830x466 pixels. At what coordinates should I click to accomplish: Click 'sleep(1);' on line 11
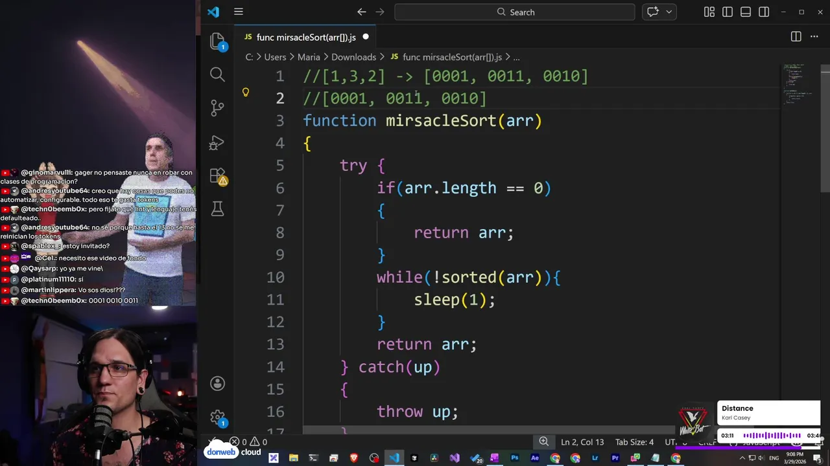click(x=455, y=300)
